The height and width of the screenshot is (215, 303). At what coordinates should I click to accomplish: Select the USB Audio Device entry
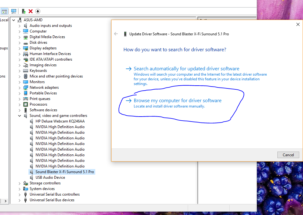pyautogui.click(x=50, y=177)
